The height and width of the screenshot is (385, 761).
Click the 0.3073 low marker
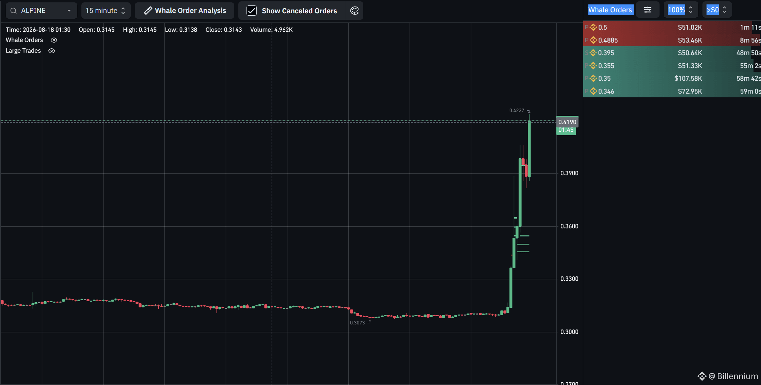click(x=357, y=323)
